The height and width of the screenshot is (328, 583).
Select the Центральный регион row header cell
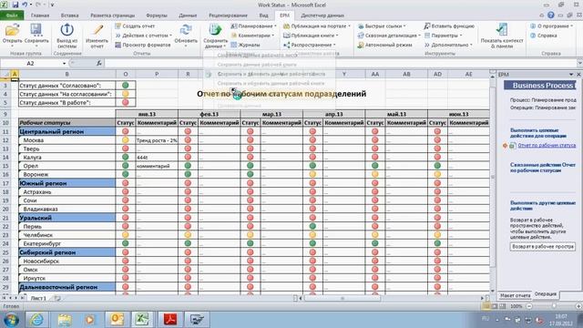[66, 131]
